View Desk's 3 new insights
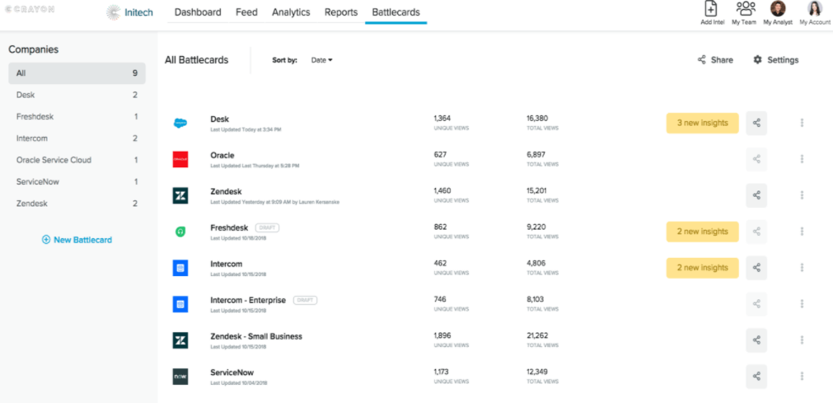Screen dimensions: 833x403 (x=702, y=123)
